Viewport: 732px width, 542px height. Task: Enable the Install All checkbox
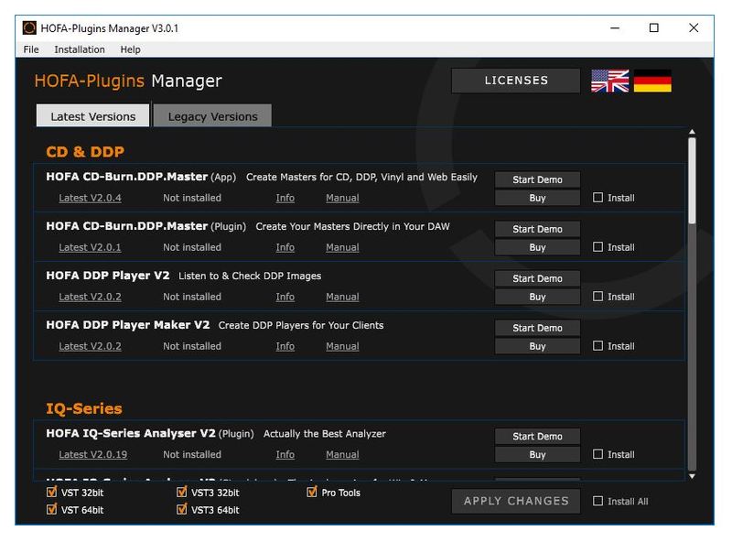coord(597,501)
